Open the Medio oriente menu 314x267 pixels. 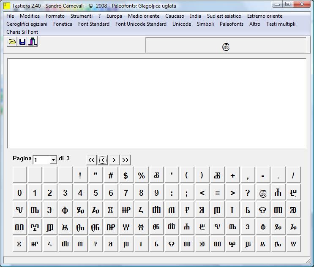coord(144,16)
